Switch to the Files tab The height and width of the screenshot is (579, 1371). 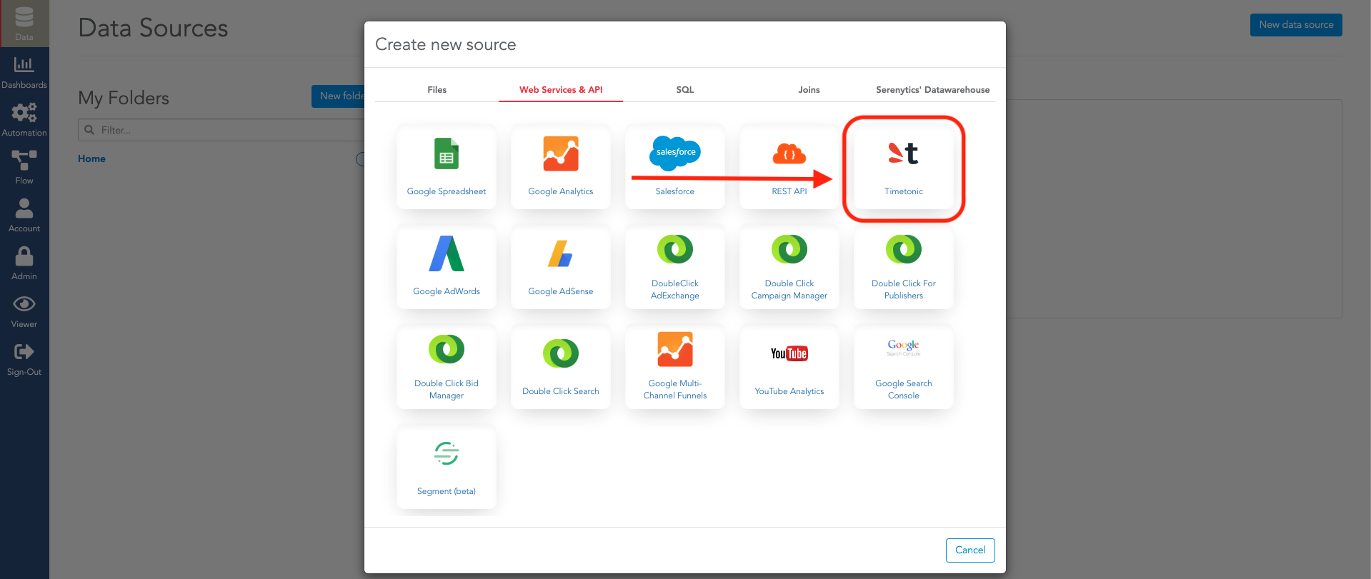tap(437, 90)
